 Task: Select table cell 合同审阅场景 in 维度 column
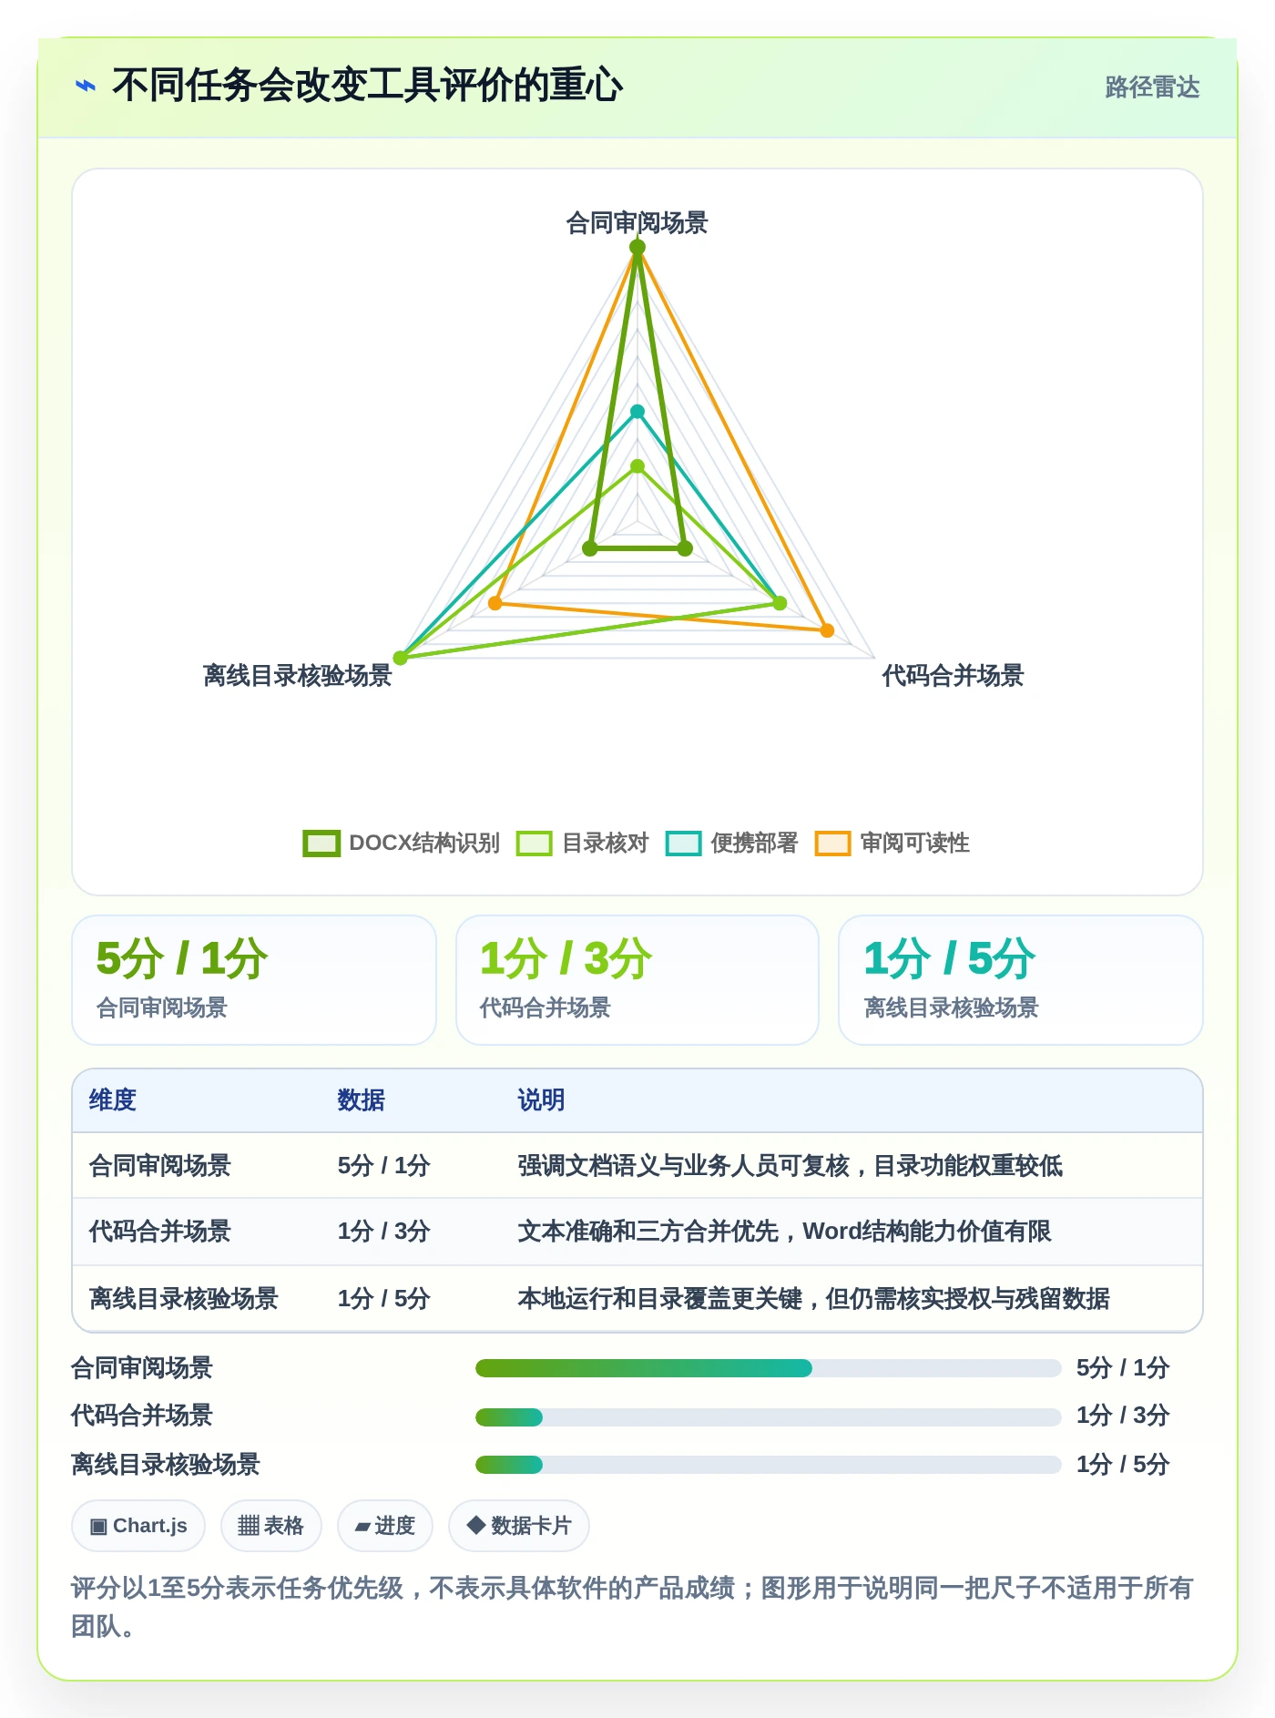160,1166
